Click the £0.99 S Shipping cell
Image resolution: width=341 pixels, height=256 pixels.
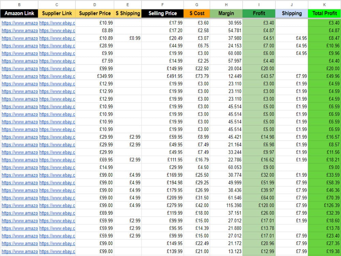(128, 38)
